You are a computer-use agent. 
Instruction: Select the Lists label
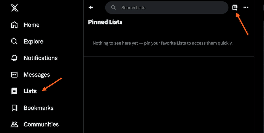tap(30, 91)
